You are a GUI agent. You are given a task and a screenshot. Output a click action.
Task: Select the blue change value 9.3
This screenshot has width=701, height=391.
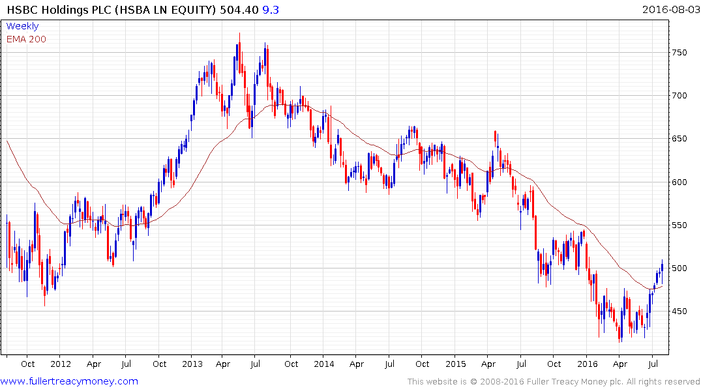pos(271,10)
